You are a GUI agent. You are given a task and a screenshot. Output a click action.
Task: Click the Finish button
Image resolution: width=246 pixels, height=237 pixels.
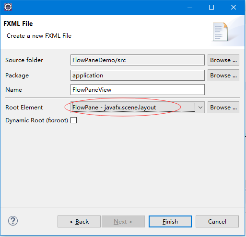[170, 222]
